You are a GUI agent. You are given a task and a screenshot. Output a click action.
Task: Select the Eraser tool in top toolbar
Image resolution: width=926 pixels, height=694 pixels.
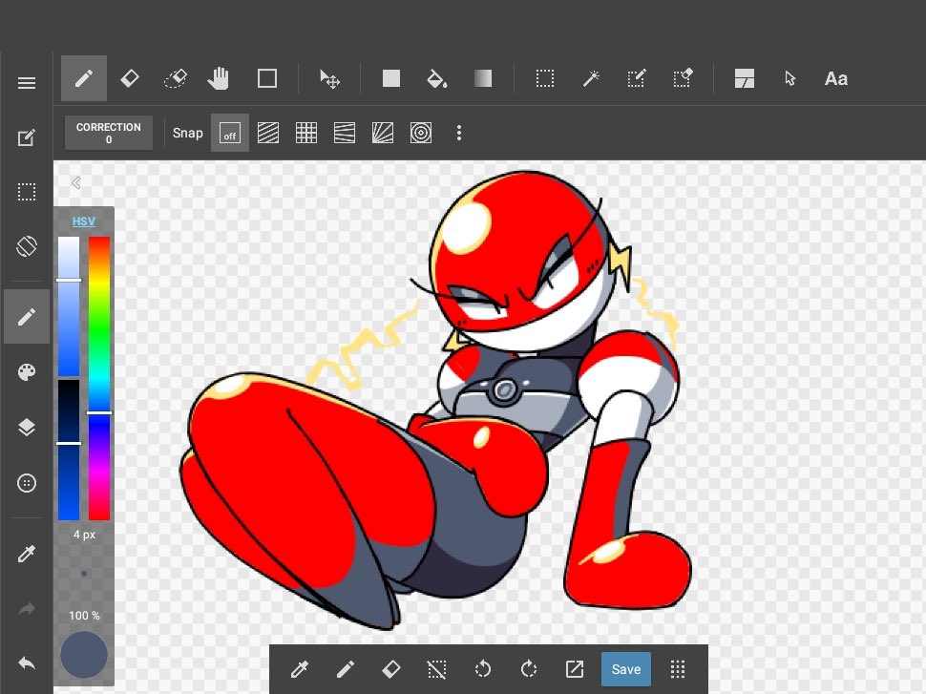pyautogui.click(x=130, y=78)
